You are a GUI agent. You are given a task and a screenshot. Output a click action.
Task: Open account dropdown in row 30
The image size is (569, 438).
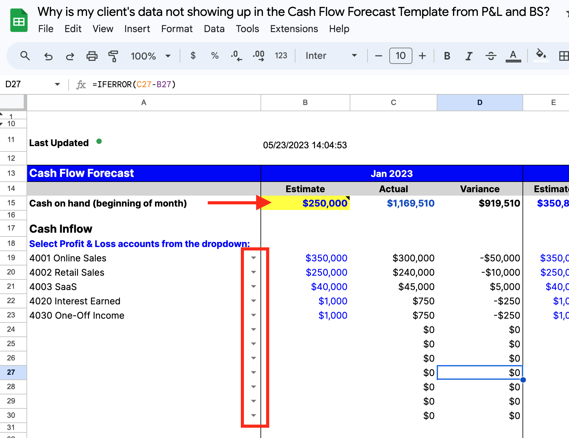pos(253,416)
